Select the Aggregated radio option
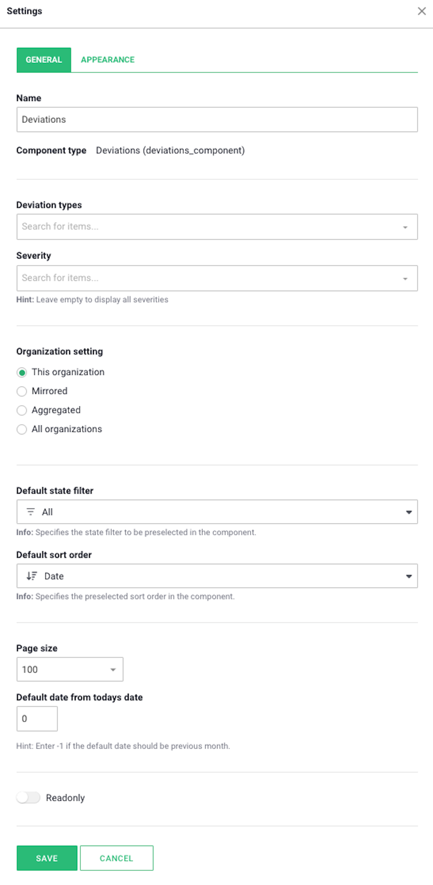 click(22, 410)
